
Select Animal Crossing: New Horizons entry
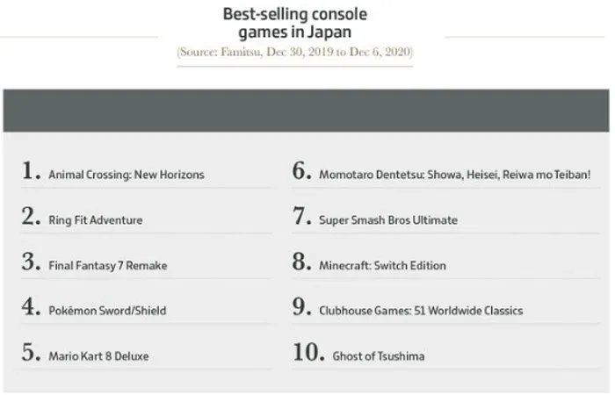click(126, 175)
